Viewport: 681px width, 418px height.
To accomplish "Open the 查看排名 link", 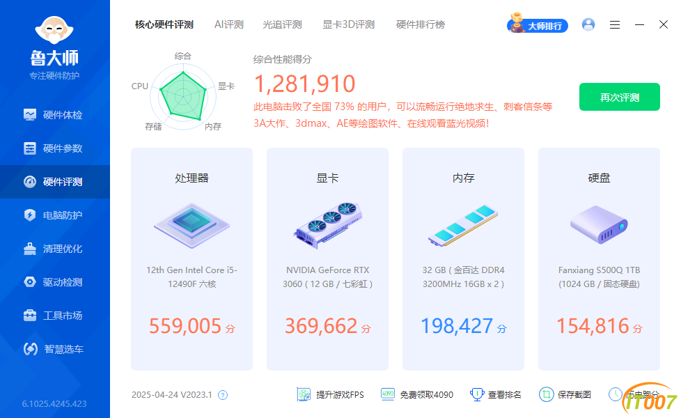I will 504,394.
